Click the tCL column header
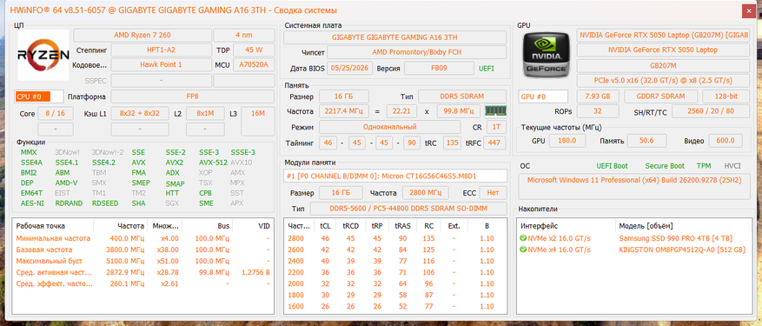This screenshot has width=762, height=326. click(x=324, y=226)
